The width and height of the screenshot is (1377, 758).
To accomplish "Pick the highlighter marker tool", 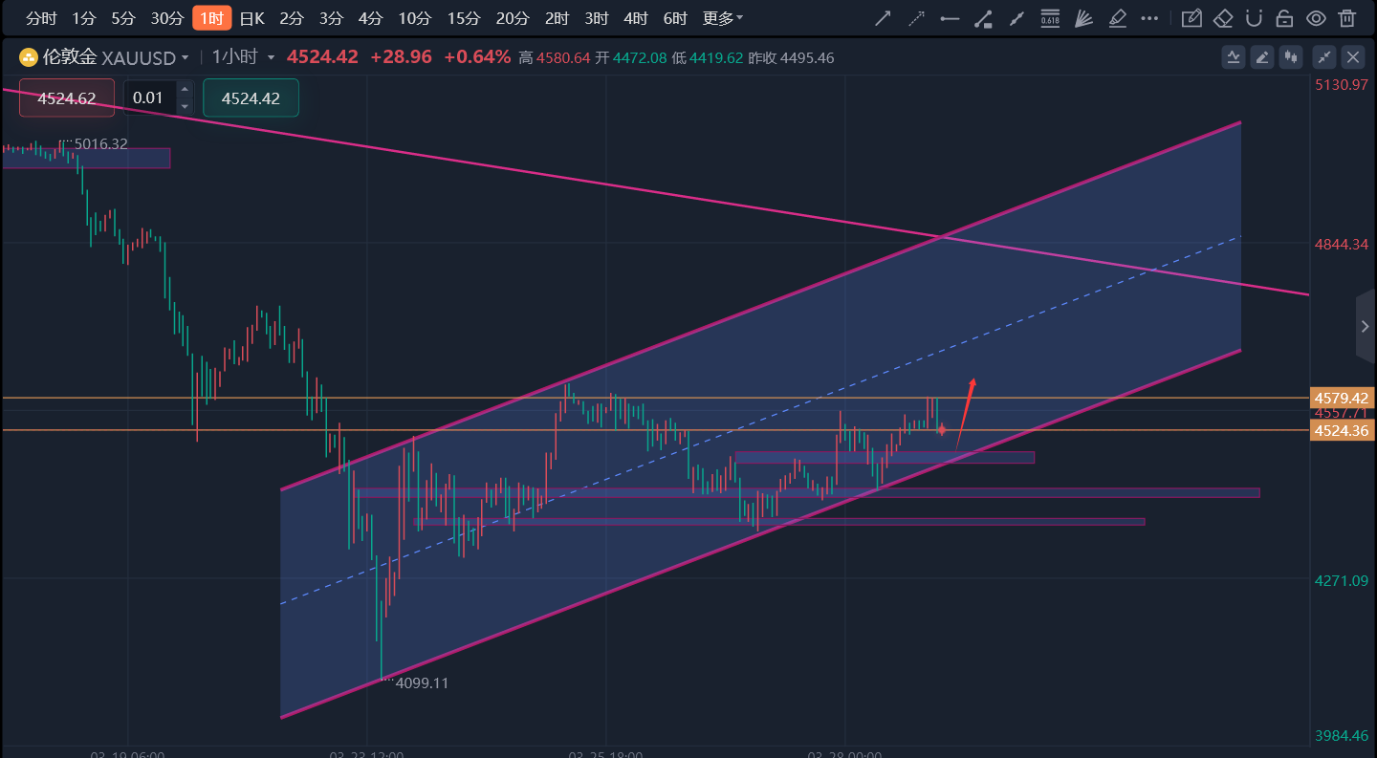I will [x=1116, y=18].
